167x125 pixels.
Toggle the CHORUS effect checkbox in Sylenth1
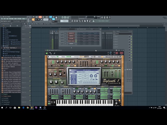pos(70,78)
